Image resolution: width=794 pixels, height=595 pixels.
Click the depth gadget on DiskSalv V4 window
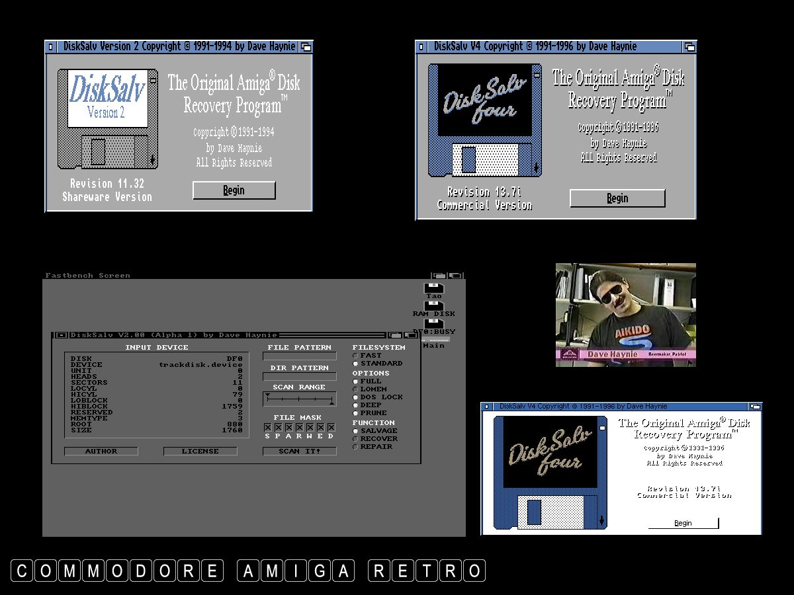[689, 47]
